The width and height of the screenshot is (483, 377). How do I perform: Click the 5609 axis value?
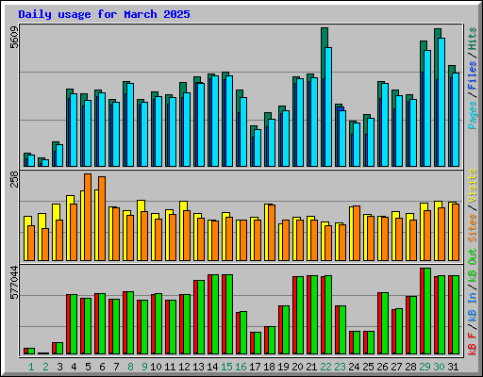14,38
